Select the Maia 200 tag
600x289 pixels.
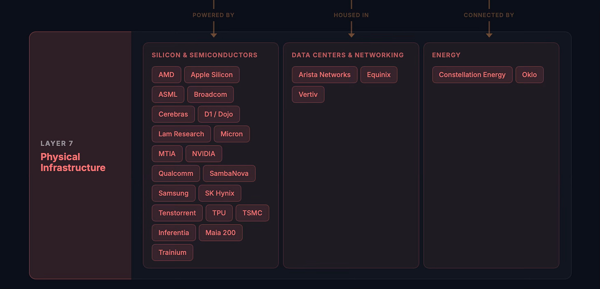(220, 233)
